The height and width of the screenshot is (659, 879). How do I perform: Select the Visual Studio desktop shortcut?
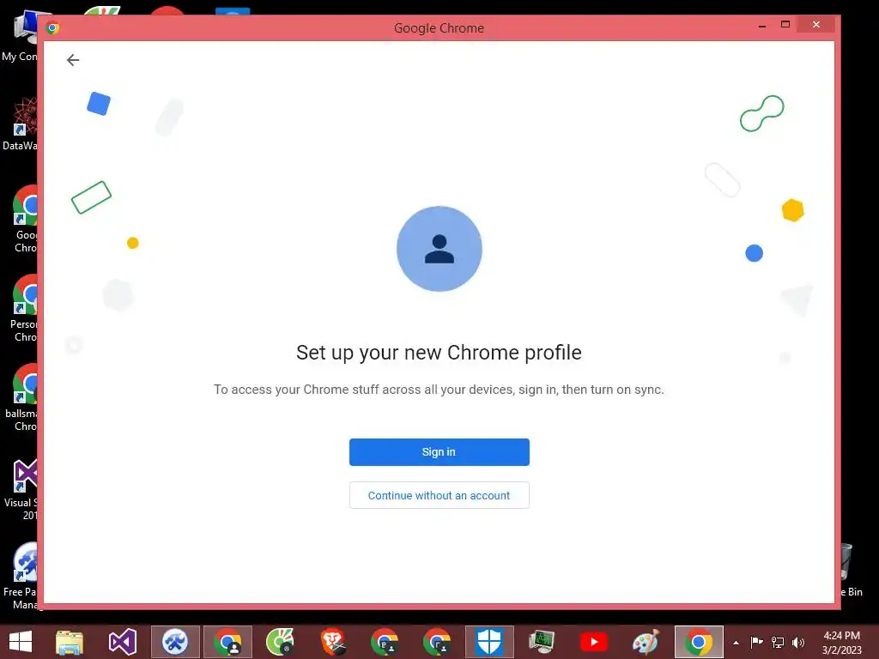pyautogui.click(x=21, y=489)
